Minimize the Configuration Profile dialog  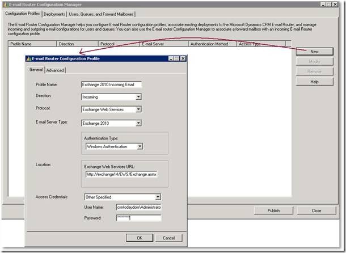pyautogui.click(x=170, y=58)
